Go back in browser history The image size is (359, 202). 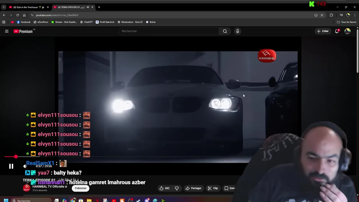click(4, 15)
